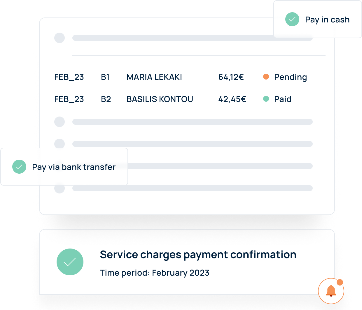The image size is (362, 310).
Task: Click the orange notification bell icon
Action: tap(331, 291)
